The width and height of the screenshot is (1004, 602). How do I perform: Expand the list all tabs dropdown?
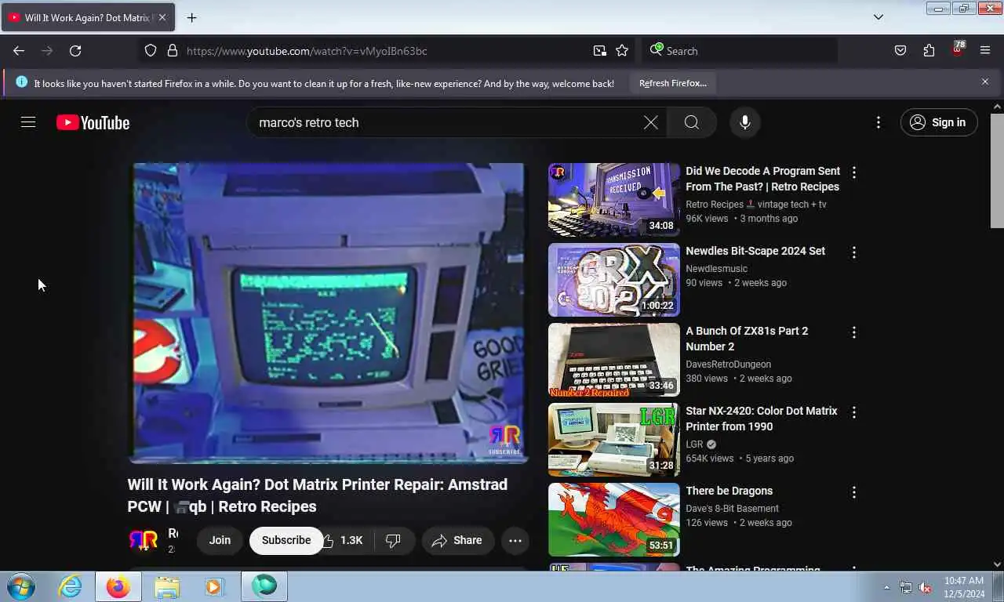click(878, 17)
